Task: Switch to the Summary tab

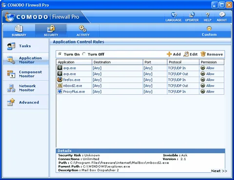Action: pos(19,31)
